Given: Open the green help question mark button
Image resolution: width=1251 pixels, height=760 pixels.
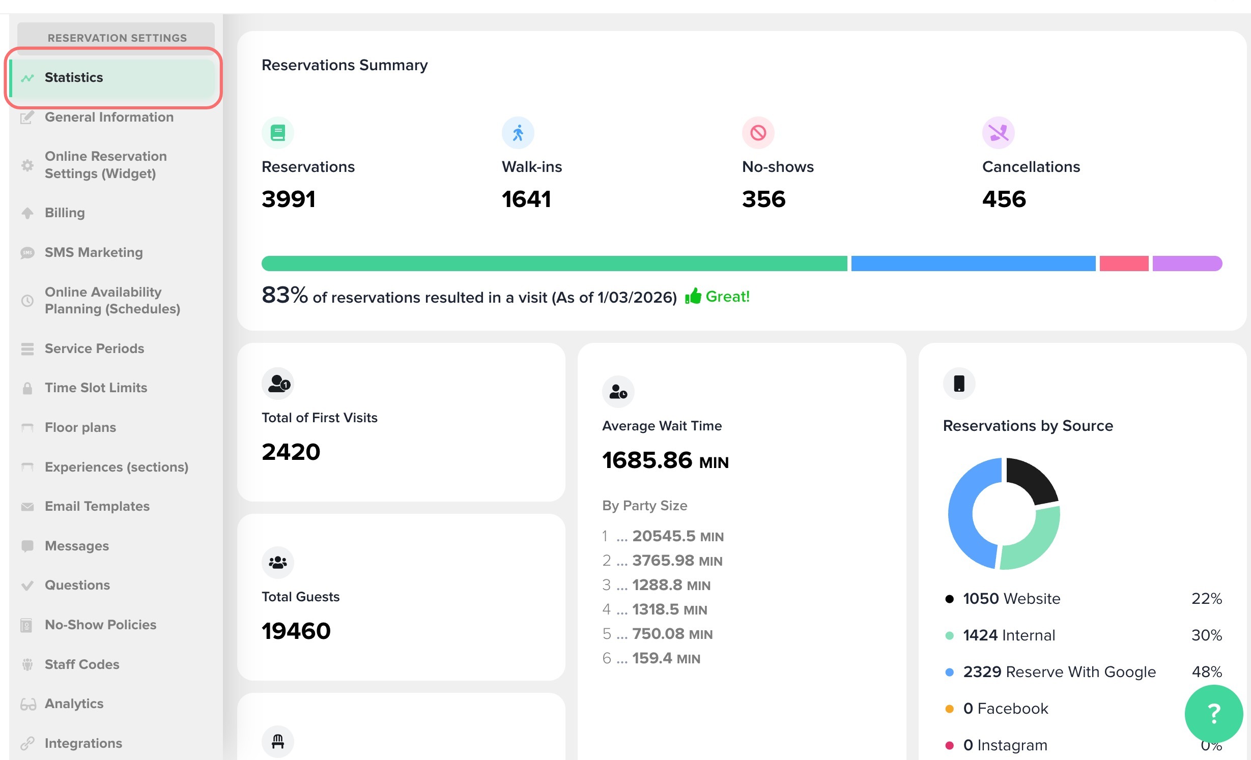Looking at the screenshot, I should [x=1213, y=713].
